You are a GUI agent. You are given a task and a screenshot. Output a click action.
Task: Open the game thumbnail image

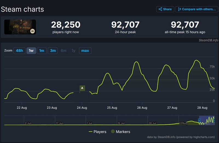(x=20, y=27)
